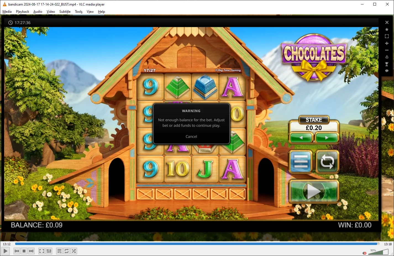Click the VLC play button
Screen dimensions: 394x256
(5, 251)
